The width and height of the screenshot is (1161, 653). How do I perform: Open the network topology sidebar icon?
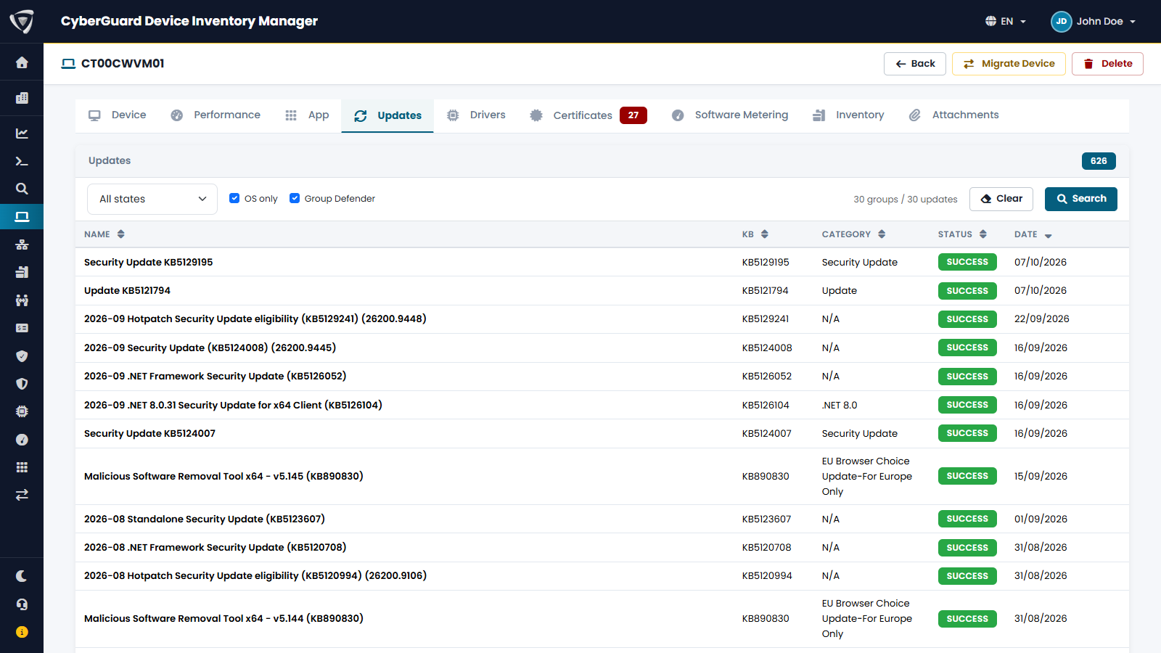point(22,245)
